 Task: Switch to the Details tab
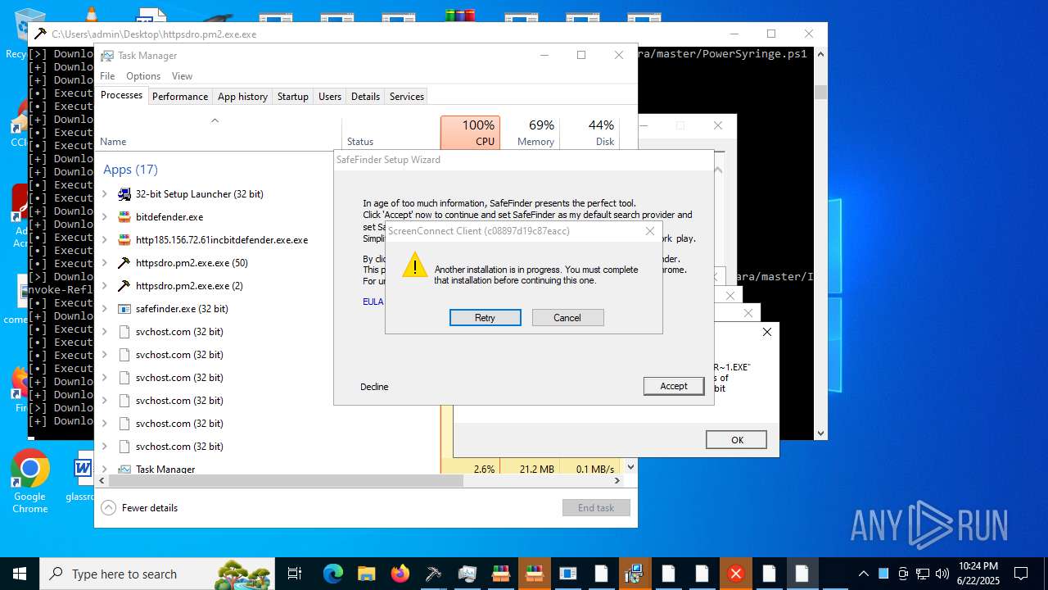pos(365,97)
